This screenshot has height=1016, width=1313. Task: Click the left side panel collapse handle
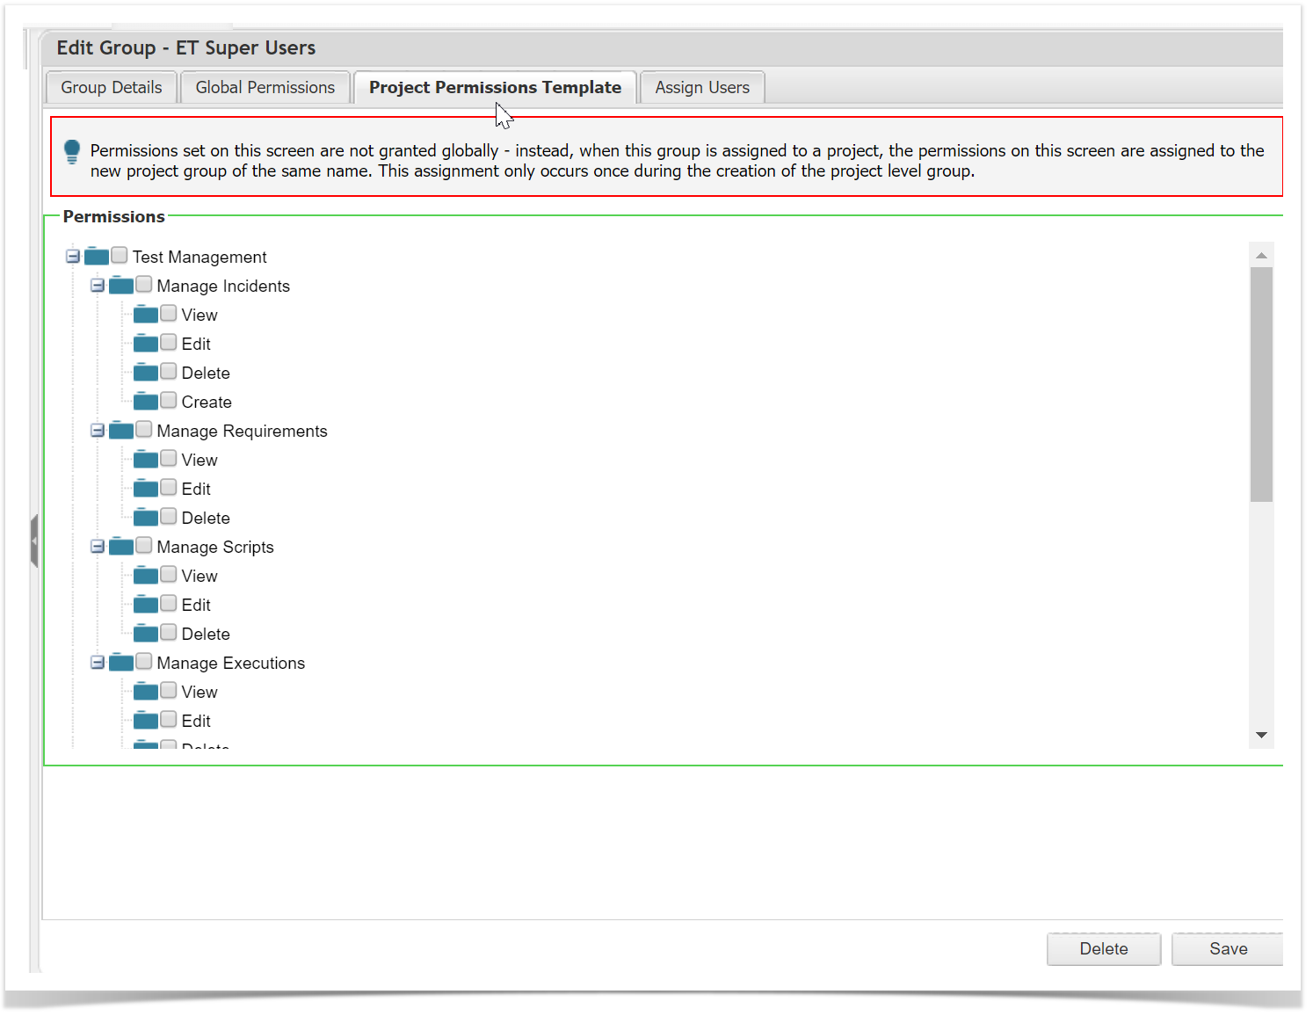34,541
